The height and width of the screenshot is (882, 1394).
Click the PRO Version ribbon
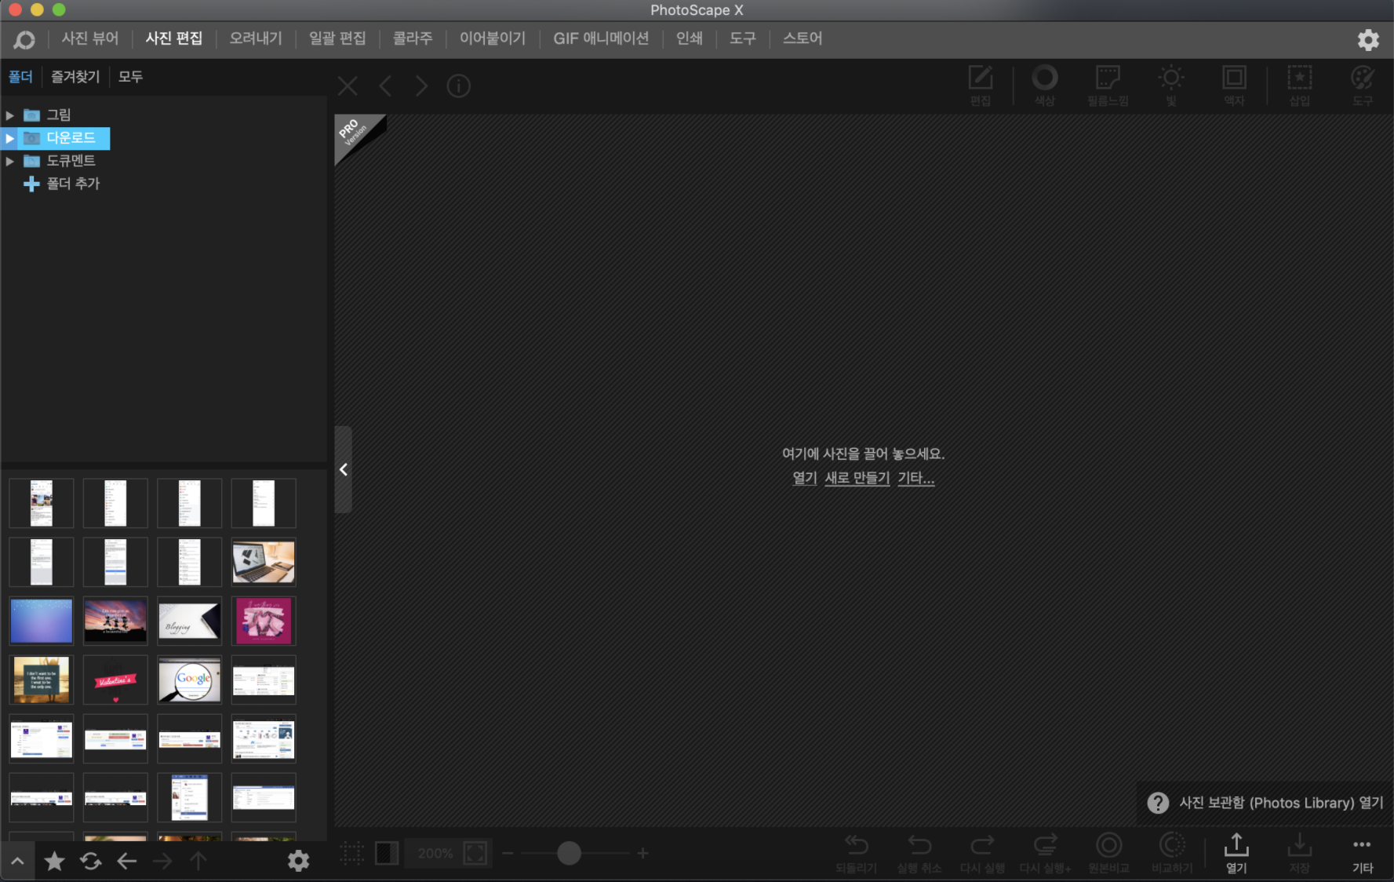[355, 133]
